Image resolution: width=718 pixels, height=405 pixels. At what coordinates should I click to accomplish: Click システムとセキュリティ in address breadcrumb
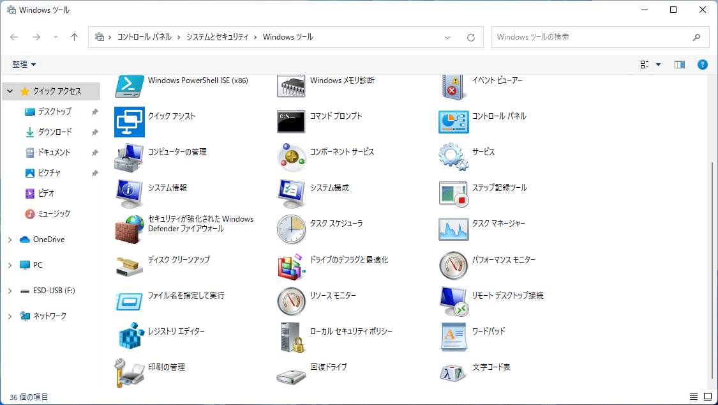tap(218, 37)
